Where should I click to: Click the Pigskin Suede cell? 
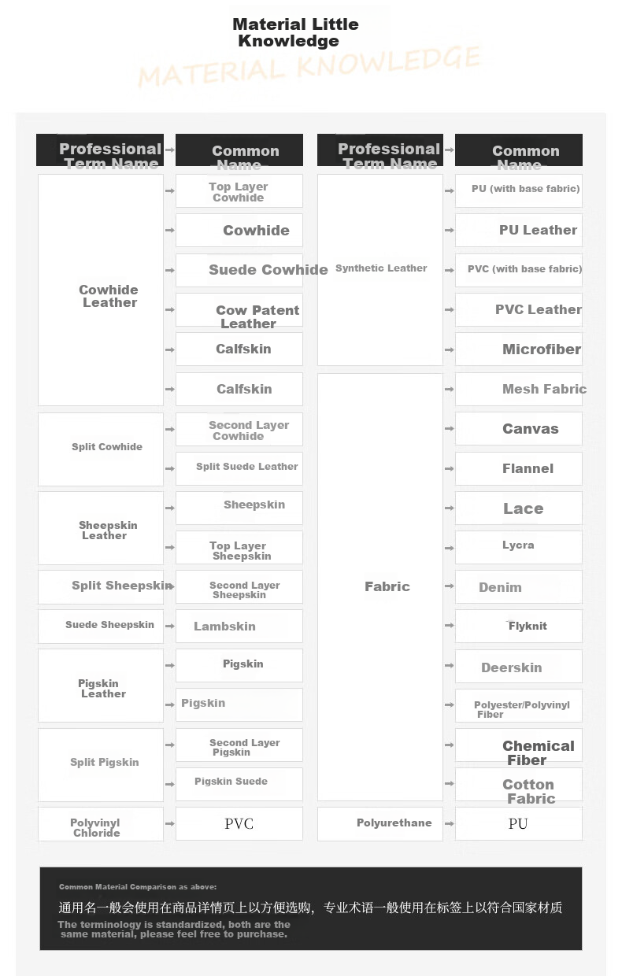[x=239, y=784]
